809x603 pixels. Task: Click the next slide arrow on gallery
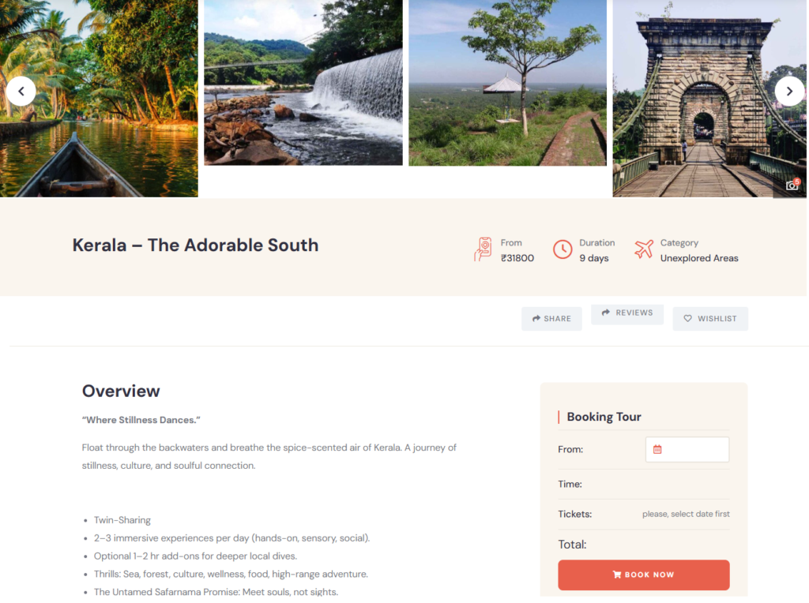789,92
